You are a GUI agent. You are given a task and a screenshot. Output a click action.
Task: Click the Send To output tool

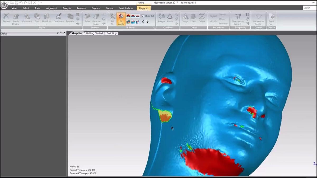coord(271,19)
